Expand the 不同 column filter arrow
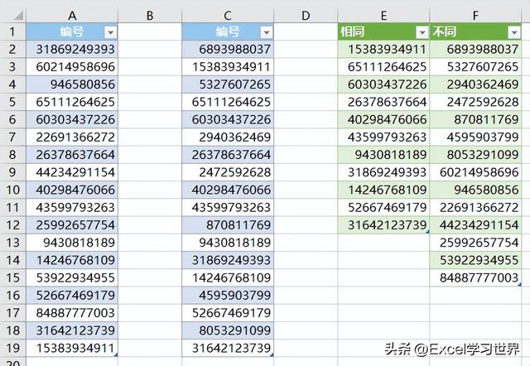Viewport: 530px width, 366px height. coord(513,31)
